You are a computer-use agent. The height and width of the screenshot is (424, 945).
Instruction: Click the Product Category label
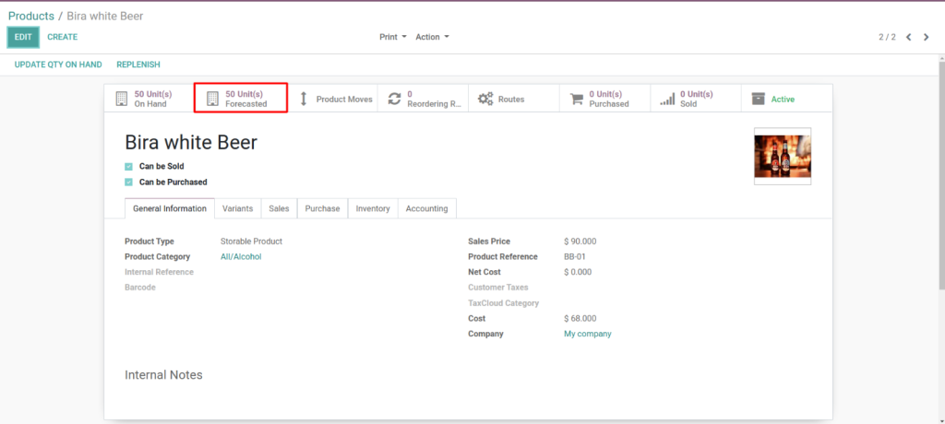click(x=157, y=256)
